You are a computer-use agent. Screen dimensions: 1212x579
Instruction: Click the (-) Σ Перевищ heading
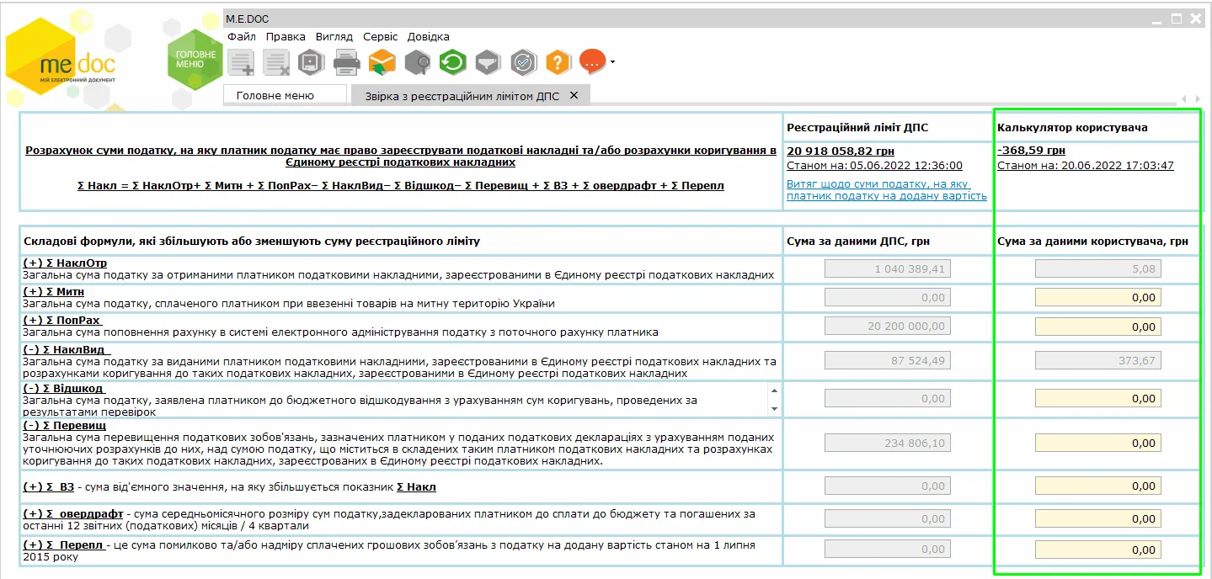click(x=64, y=426)
